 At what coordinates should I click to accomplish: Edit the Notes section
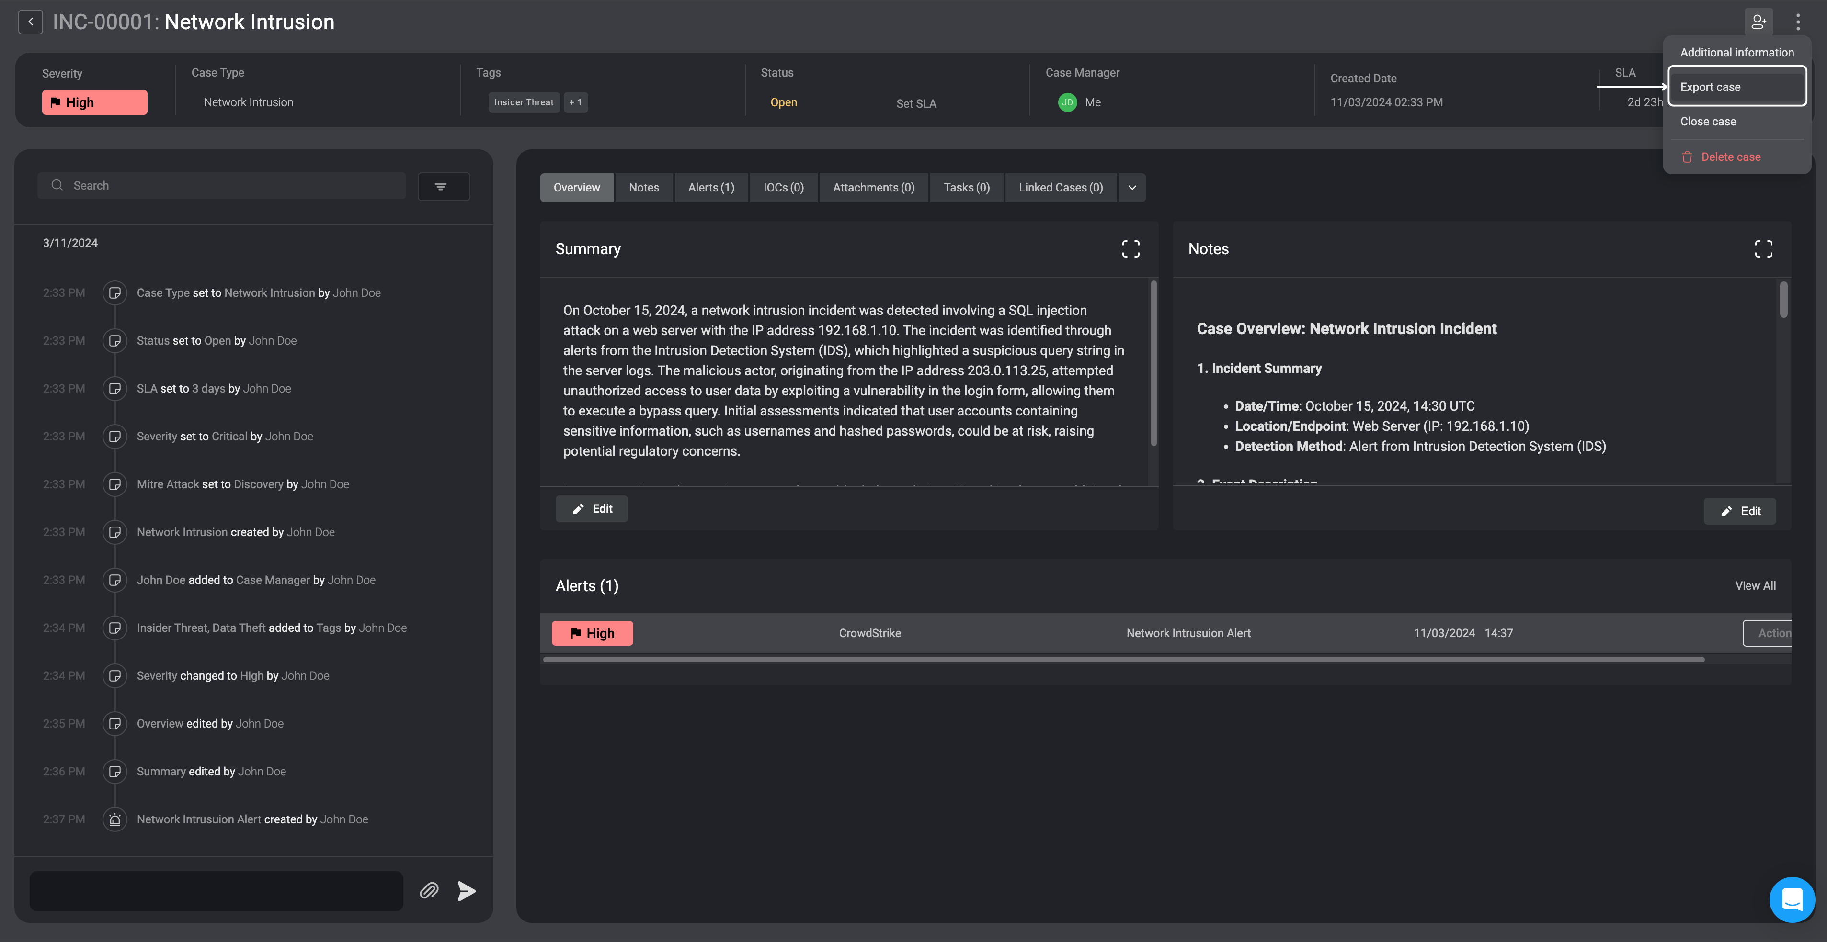pyautogui.click(x=1740, y=511)
